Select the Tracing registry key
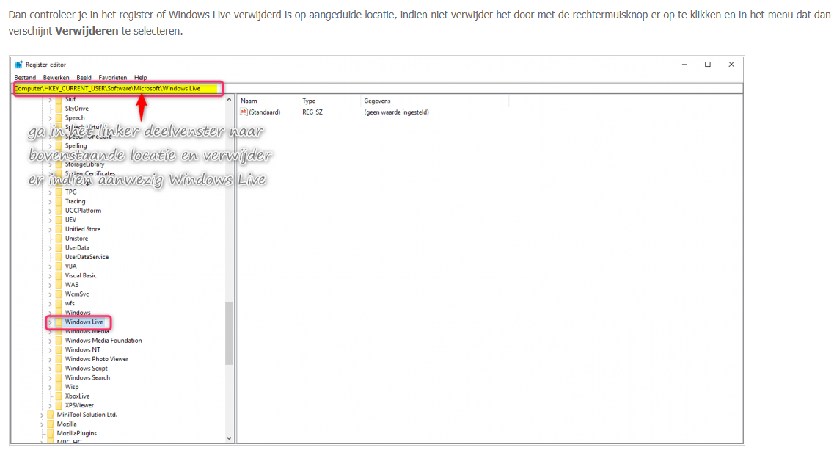 click(75, 201)
